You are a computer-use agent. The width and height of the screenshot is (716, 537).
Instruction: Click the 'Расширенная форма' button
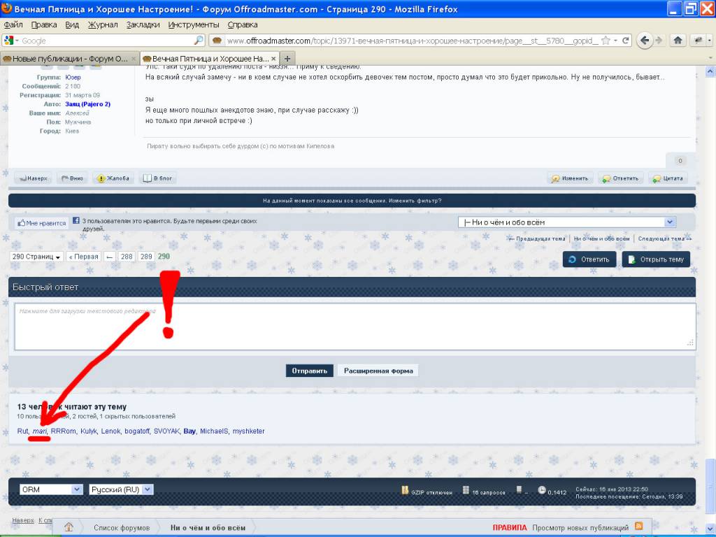[378, 371]
